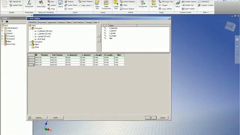Toggle key icon for s_length parameter
Image resolution: width=240 pixels, height=135 pixels.
click(105, 33)
